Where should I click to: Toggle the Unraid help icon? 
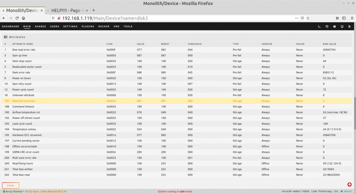[x=334, y=27]
